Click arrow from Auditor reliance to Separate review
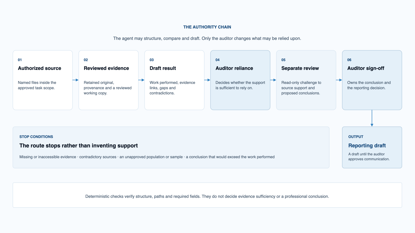The width and height of the screenshot is (415, 233). pyautogui.click(x=273, y=80)
